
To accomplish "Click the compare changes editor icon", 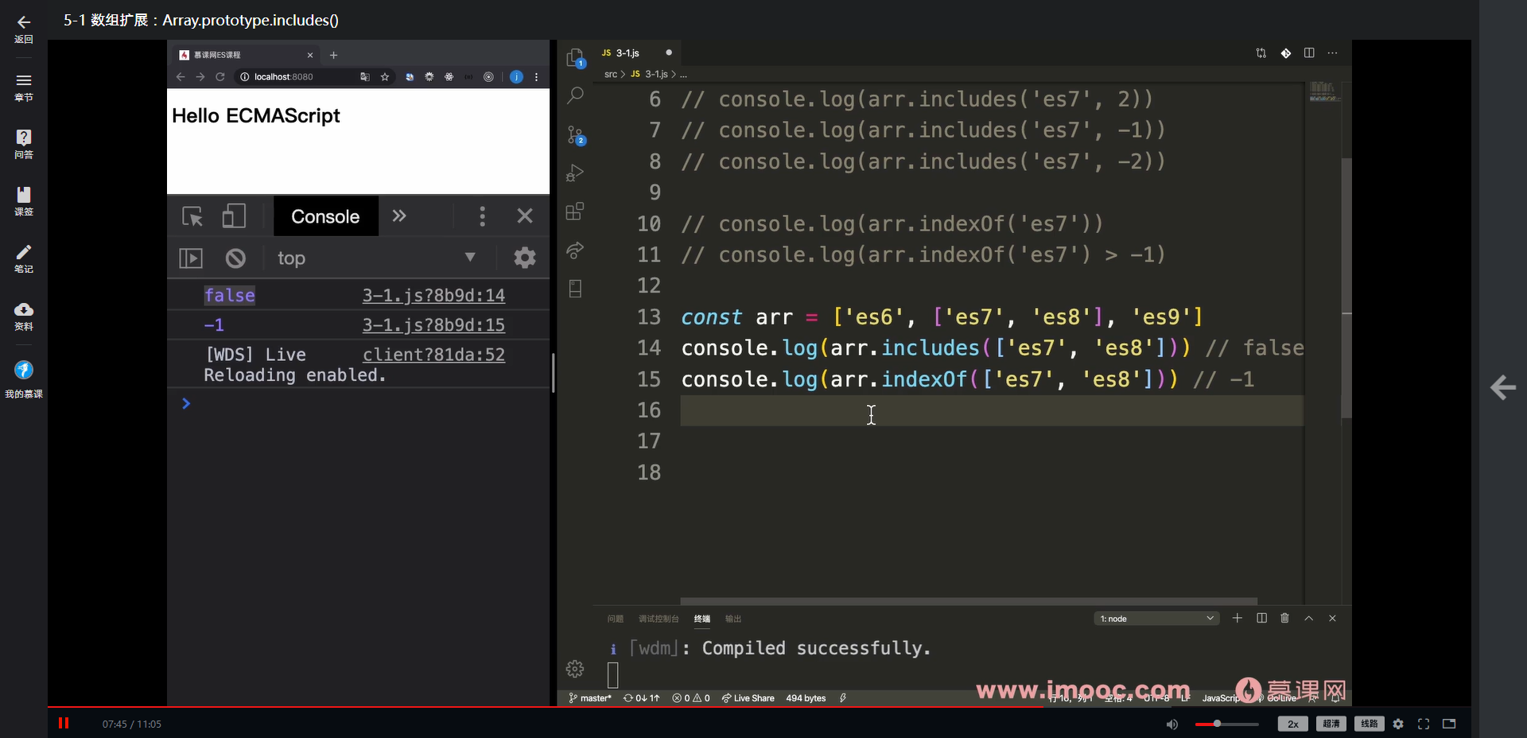I will pos(1261,53).
